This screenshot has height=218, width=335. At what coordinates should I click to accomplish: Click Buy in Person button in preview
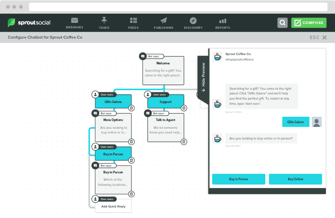click(x=239, y=179)
